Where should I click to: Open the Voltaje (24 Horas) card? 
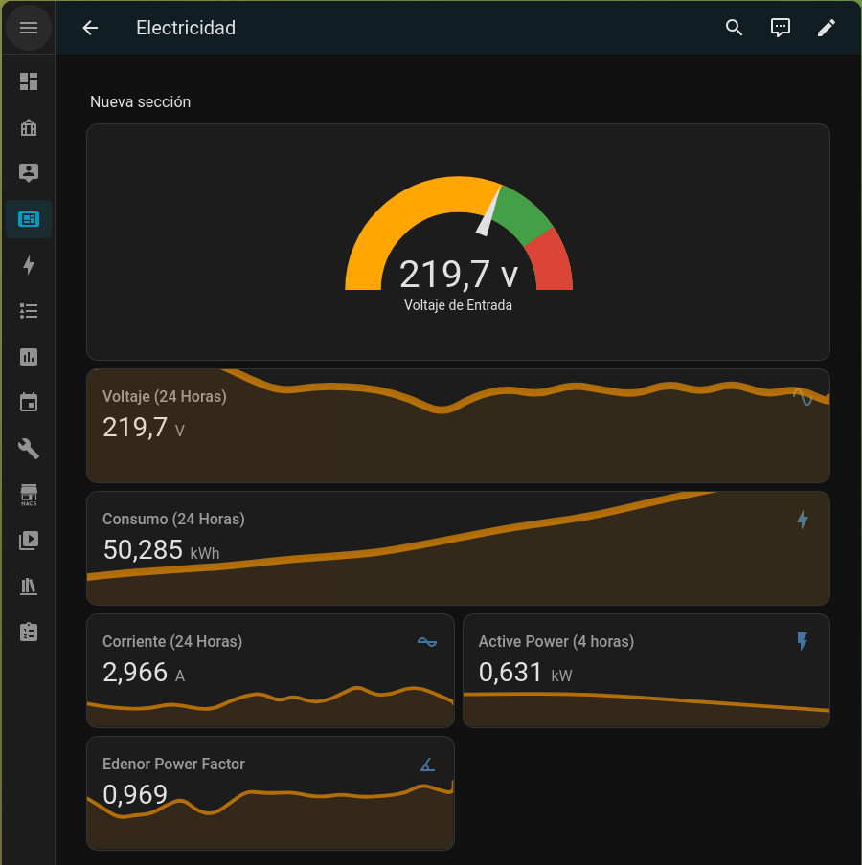[x=458, y=426]
